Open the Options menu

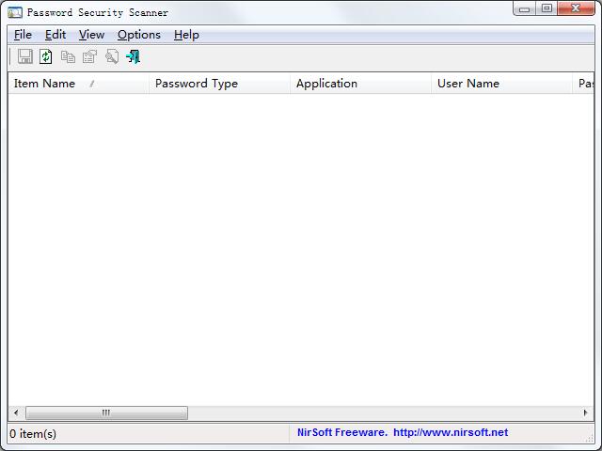coord(139,35)
